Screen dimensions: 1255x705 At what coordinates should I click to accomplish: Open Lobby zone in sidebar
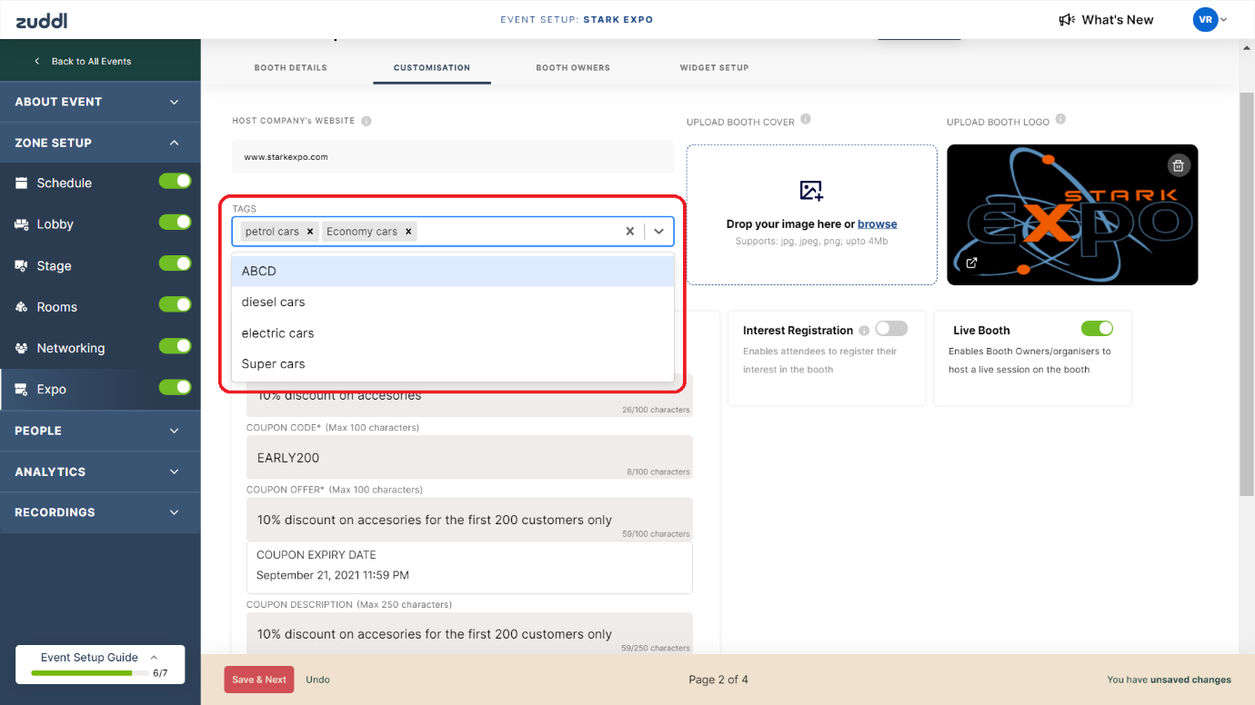tap(55, 224)
